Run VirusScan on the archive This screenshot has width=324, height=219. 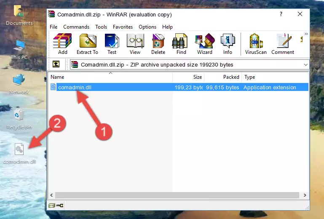click(x=256, y=44)
